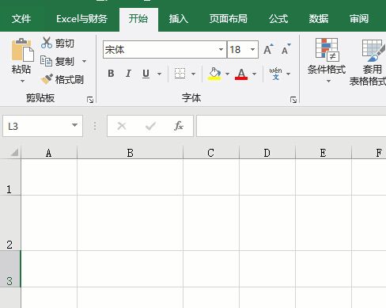Insert function with fx button

pyautogui.click(x=179, y=126)
